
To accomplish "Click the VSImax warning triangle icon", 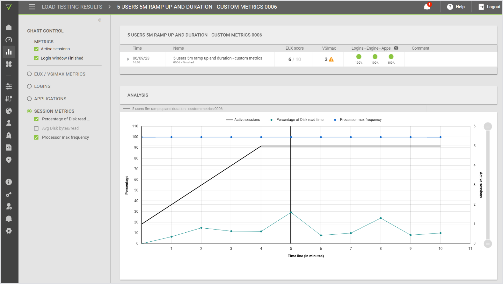I will (332, 59).
